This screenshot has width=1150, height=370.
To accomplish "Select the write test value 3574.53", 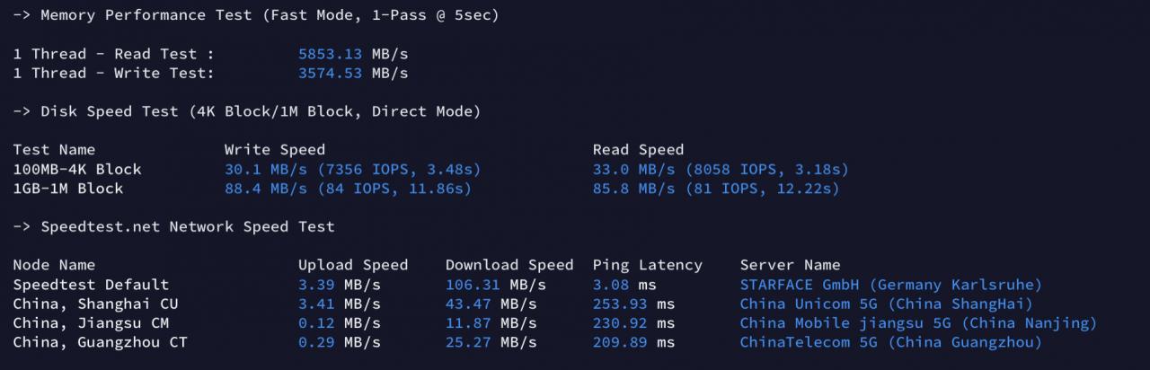I will coord(331,73).
